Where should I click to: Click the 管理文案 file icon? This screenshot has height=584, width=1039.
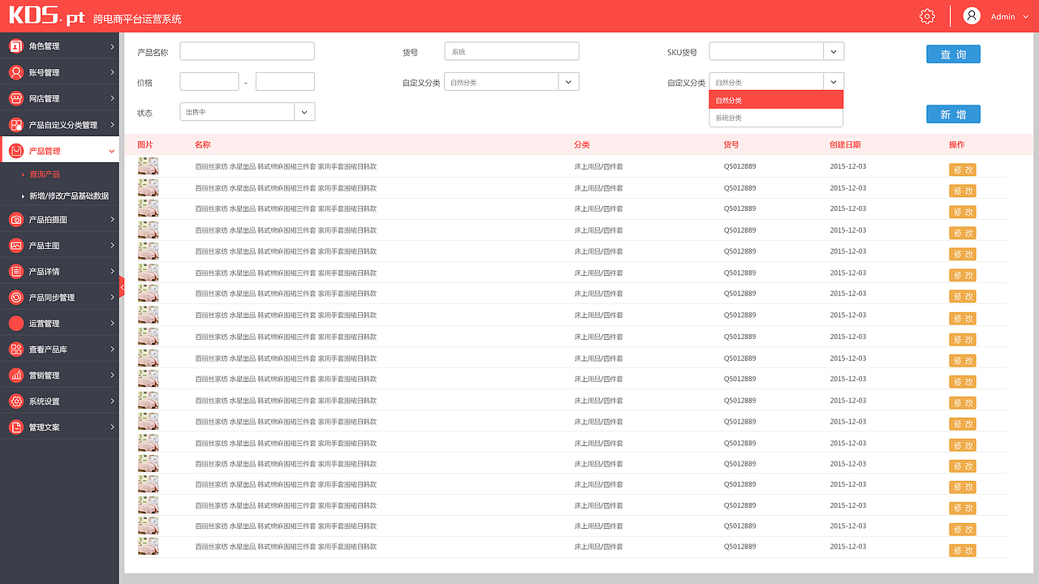click(15, 427)
